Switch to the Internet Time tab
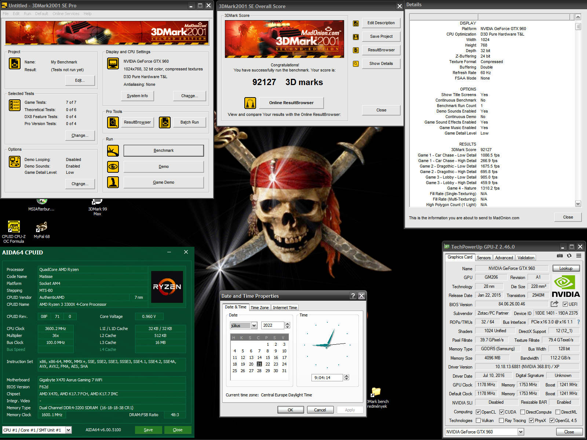This screenshot has height=440, width=587. [285, 308]
